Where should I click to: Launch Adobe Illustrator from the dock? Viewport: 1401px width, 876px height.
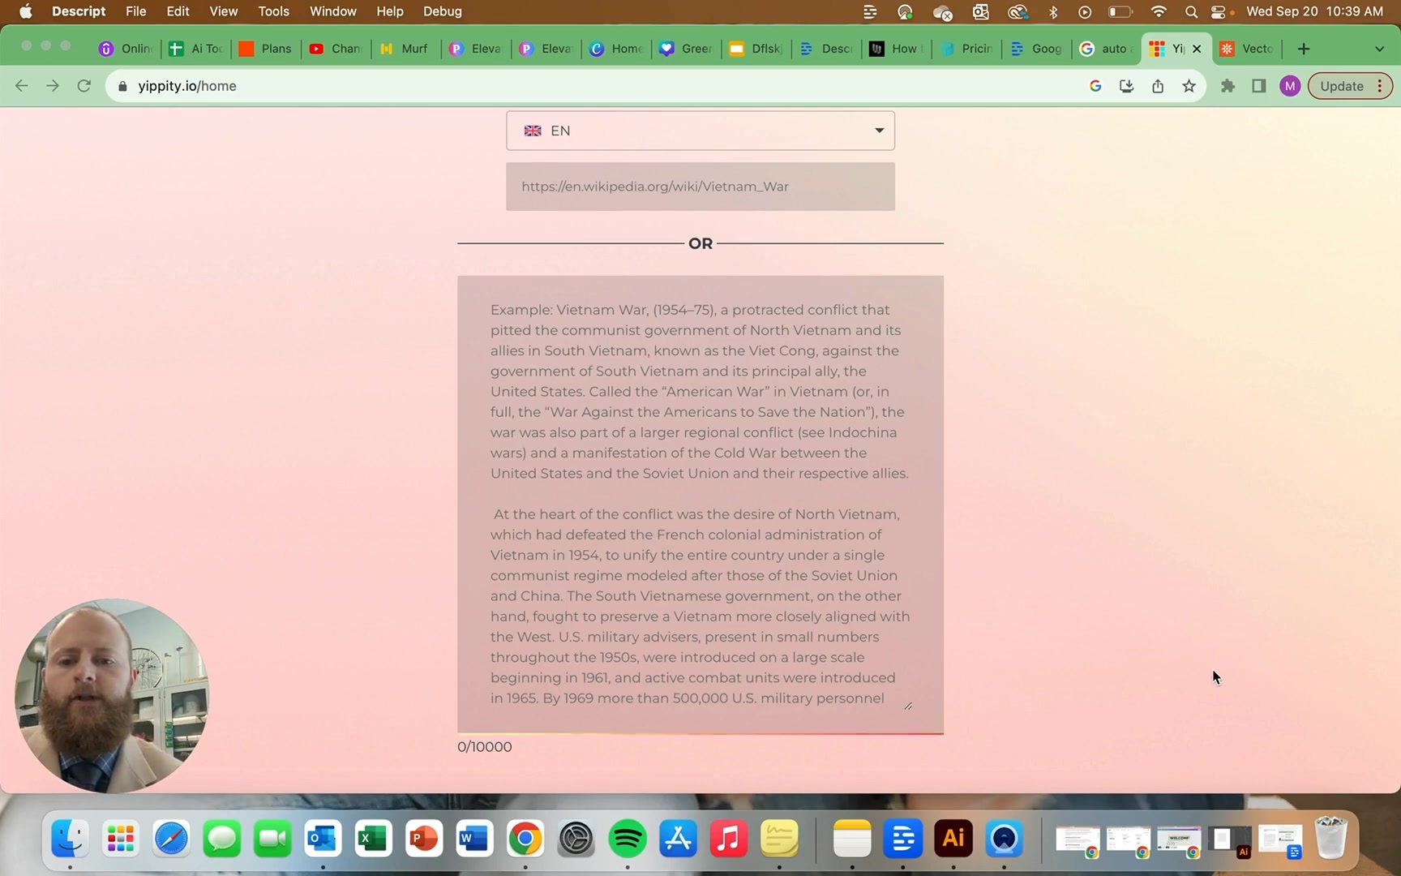pyautogui.click(x=953, y=839)
